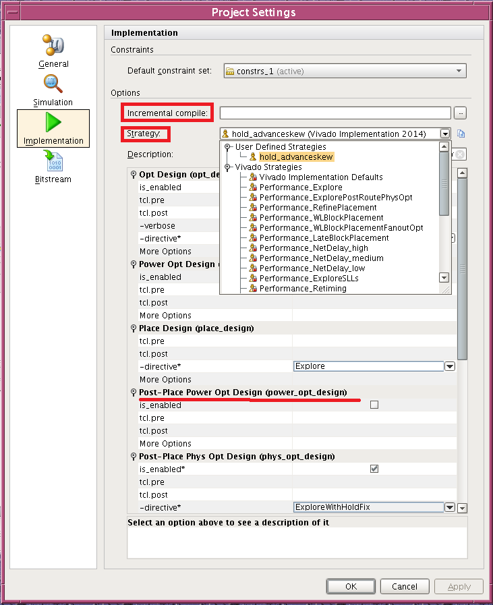Collapse the Place Design section pin icon
This screenshot has width=493, height=605.
[133, 328]
